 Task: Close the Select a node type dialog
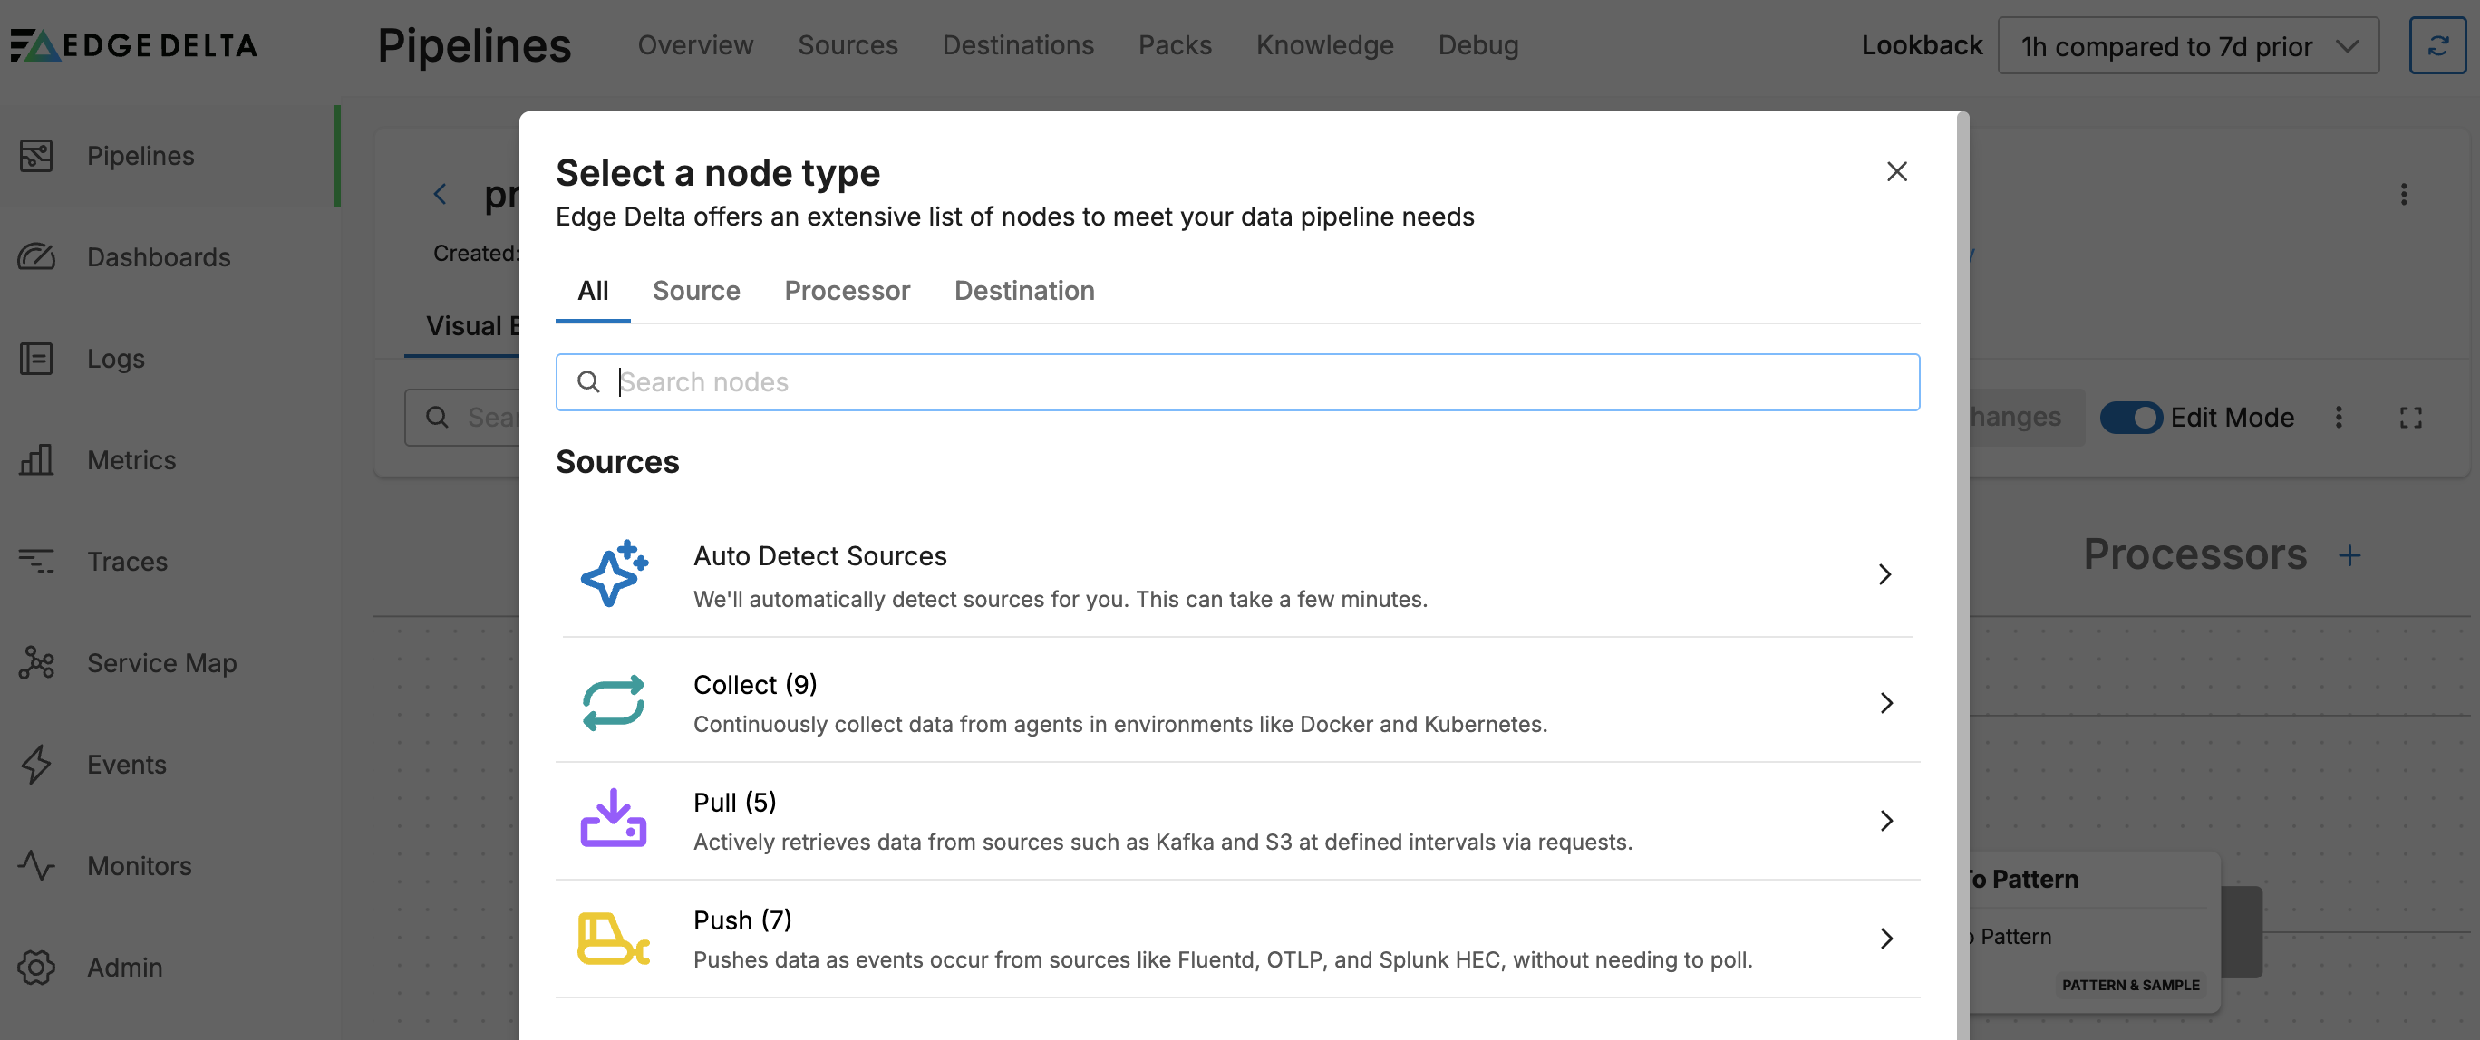(1896, 171)
